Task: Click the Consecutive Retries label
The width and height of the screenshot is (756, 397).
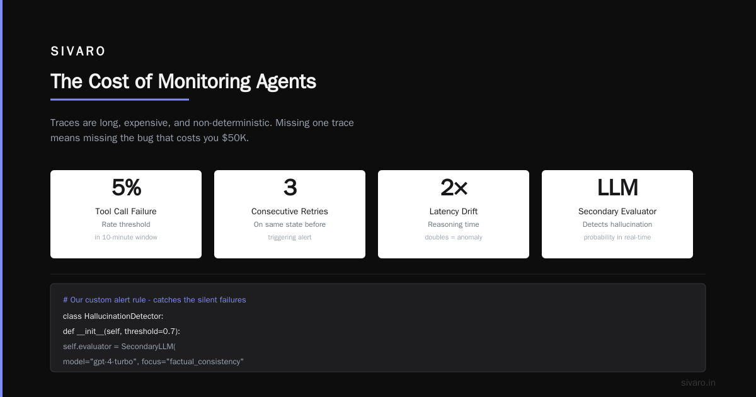Action: 290,212
